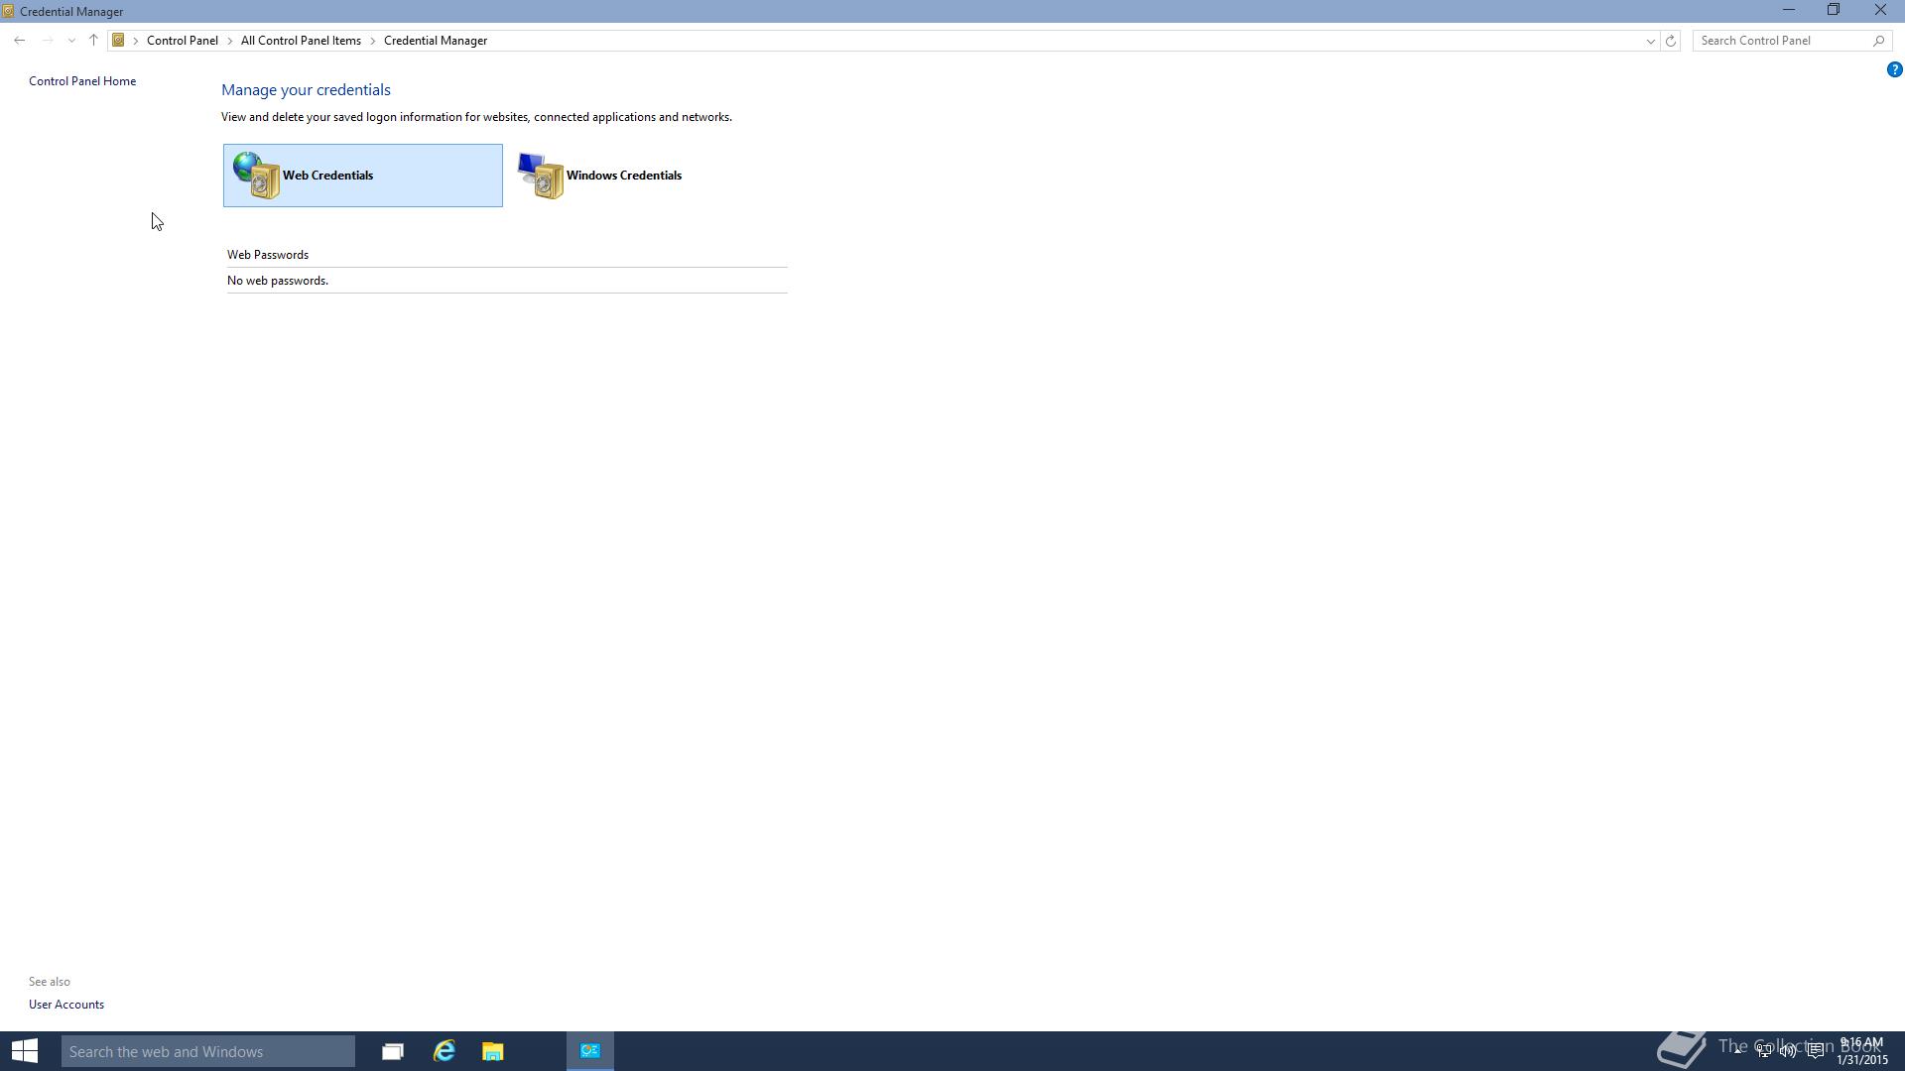The height and width of the screenshot is (1071, 1905).
Task: Minimize the Credential Manager window
Action: (x=1789, y=11)
